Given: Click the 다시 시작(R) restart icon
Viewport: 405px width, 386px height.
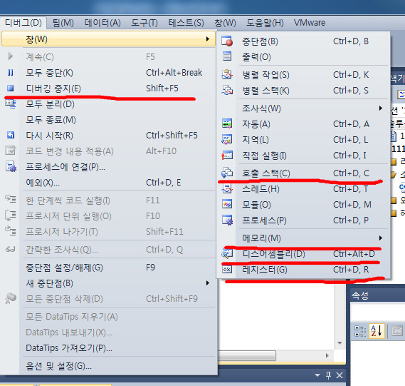Looking at the screenshot, I should pos(11,135).
